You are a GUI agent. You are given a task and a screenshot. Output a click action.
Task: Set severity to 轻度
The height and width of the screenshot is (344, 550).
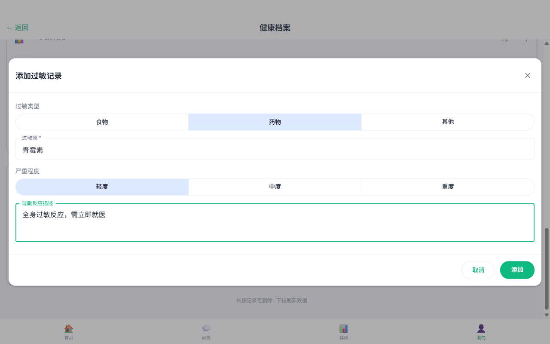[102, 187]
